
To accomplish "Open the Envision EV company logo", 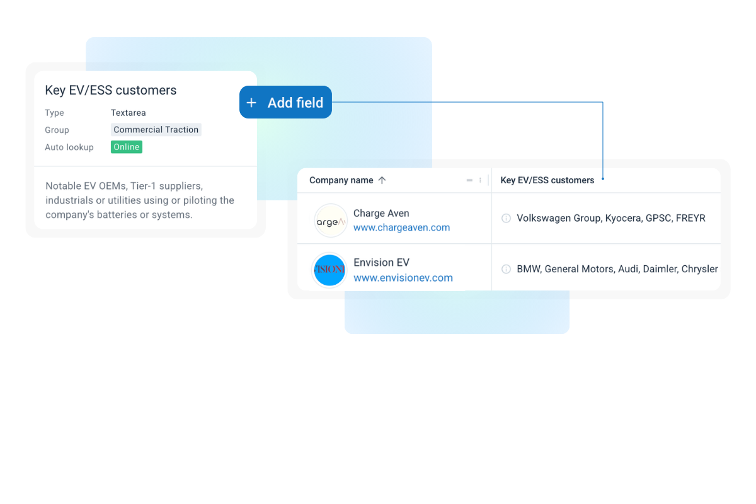I will coord(329,270).
